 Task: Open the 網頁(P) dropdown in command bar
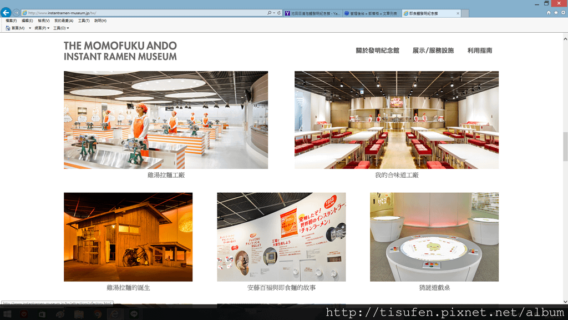pos(42,28)
